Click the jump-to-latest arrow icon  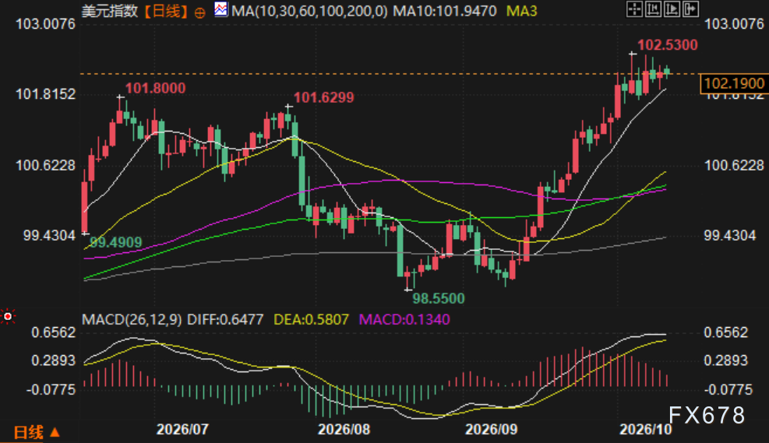coord(690,9)
